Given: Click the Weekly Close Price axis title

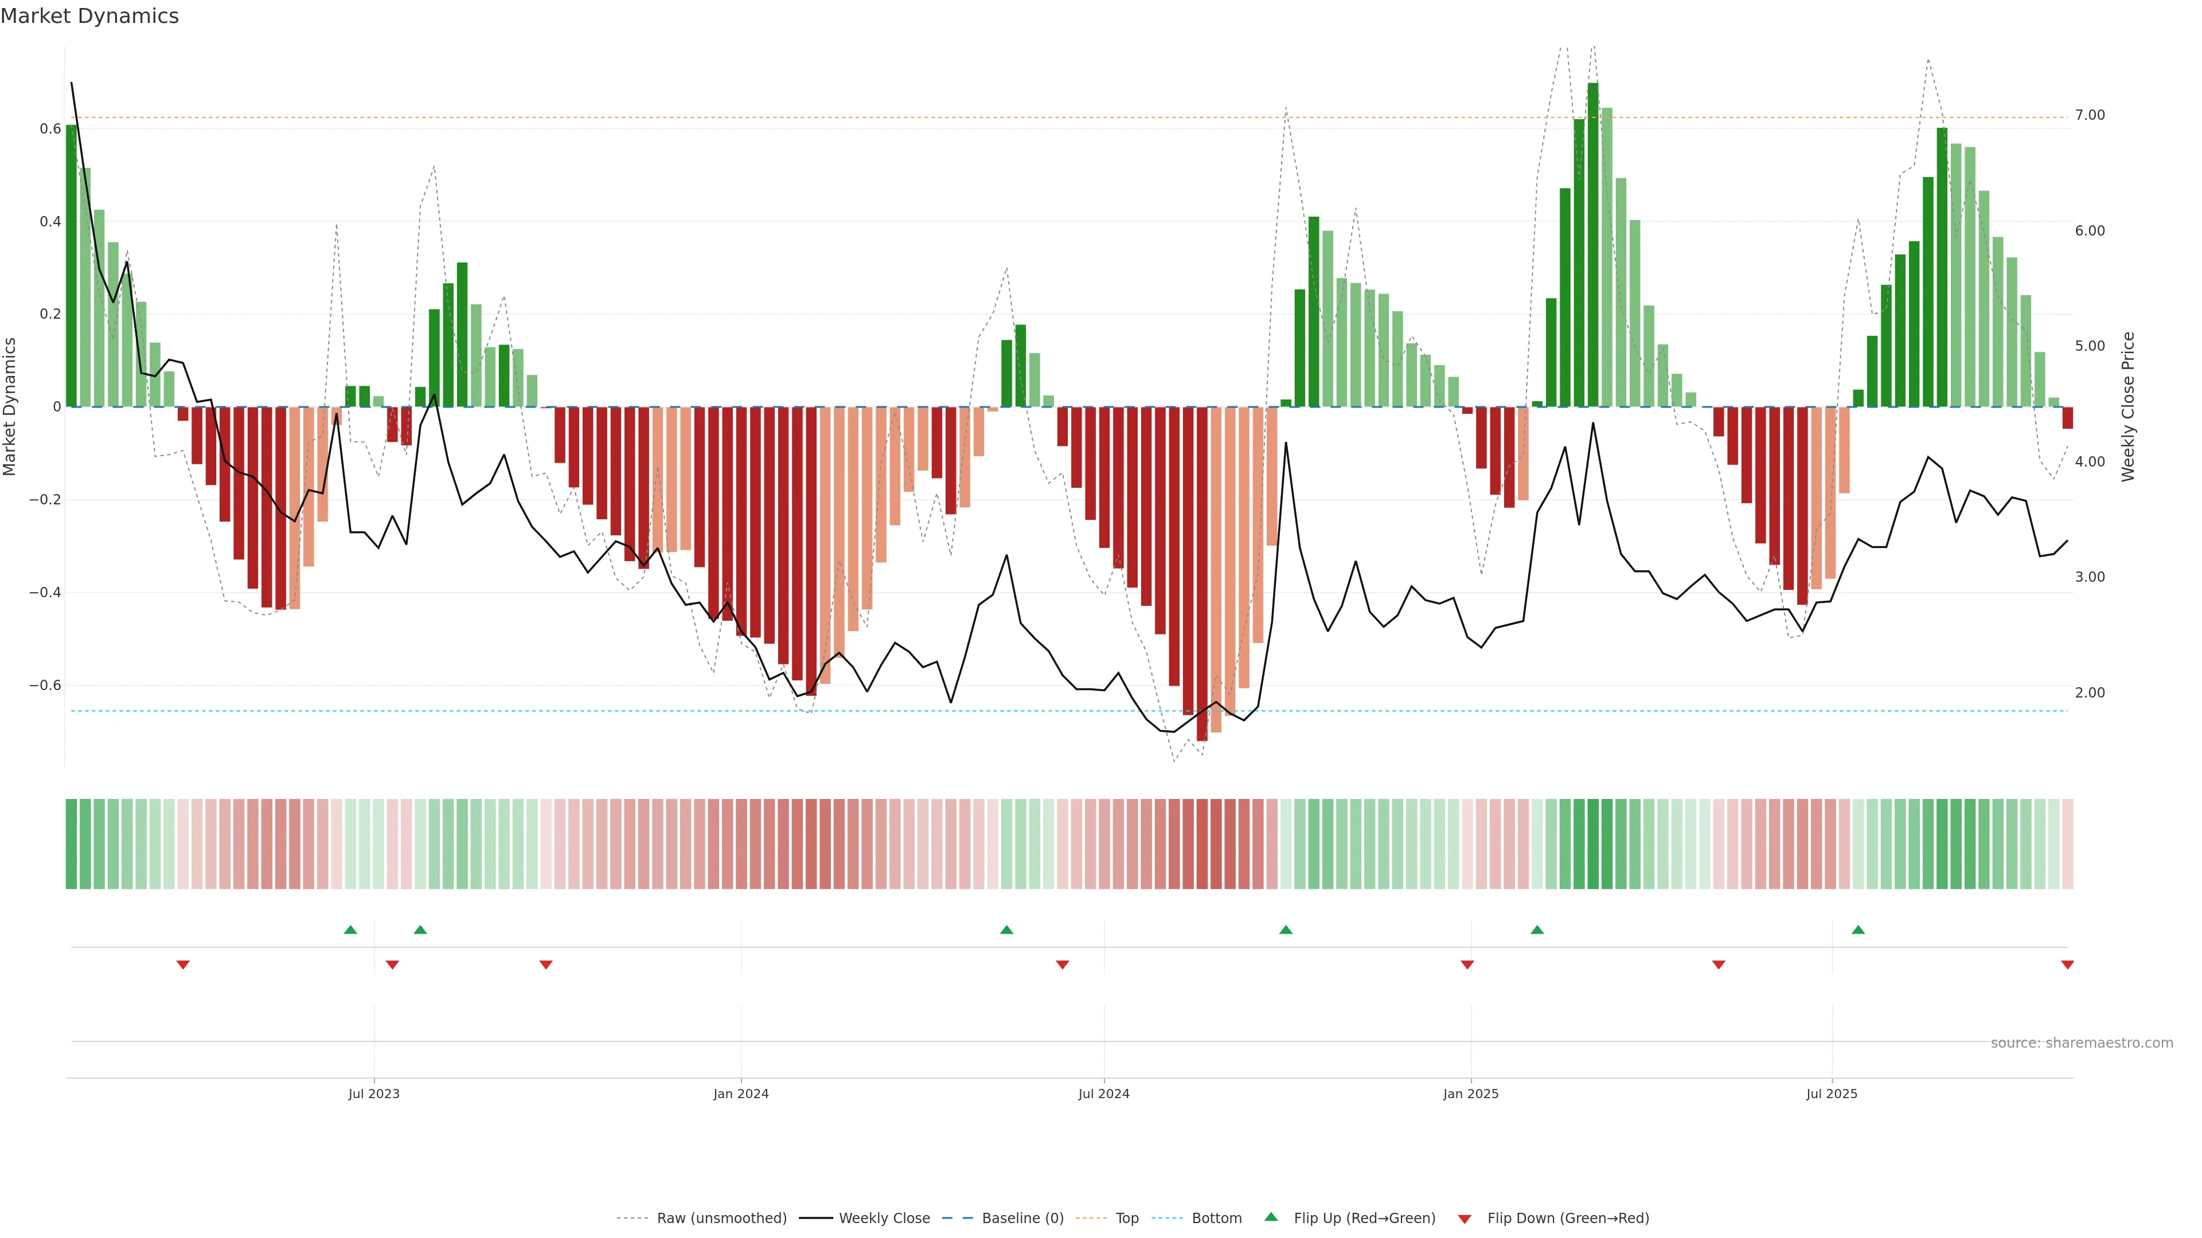Looking at the screenshot, I should click(x=2129, y=407).
